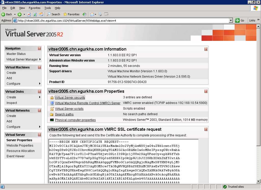Open help icon in the Information section header
The height and width of the screenshot is (190, 261).
(x=206, y=49)
